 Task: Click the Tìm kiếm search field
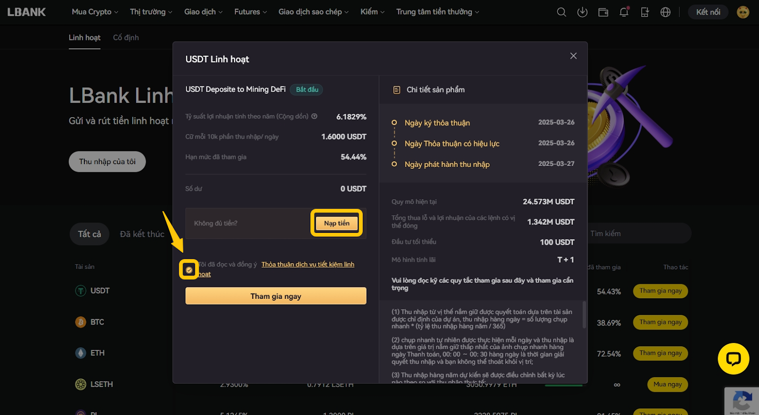pos(638,233)
